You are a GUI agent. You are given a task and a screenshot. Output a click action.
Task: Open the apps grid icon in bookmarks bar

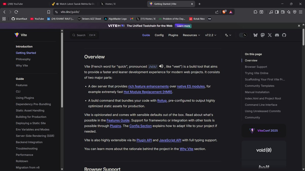click(4, 19)
